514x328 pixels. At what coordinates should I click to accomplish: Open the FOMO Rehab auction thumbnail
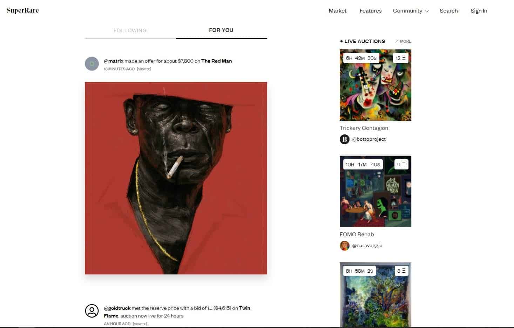tap(375, 191)
